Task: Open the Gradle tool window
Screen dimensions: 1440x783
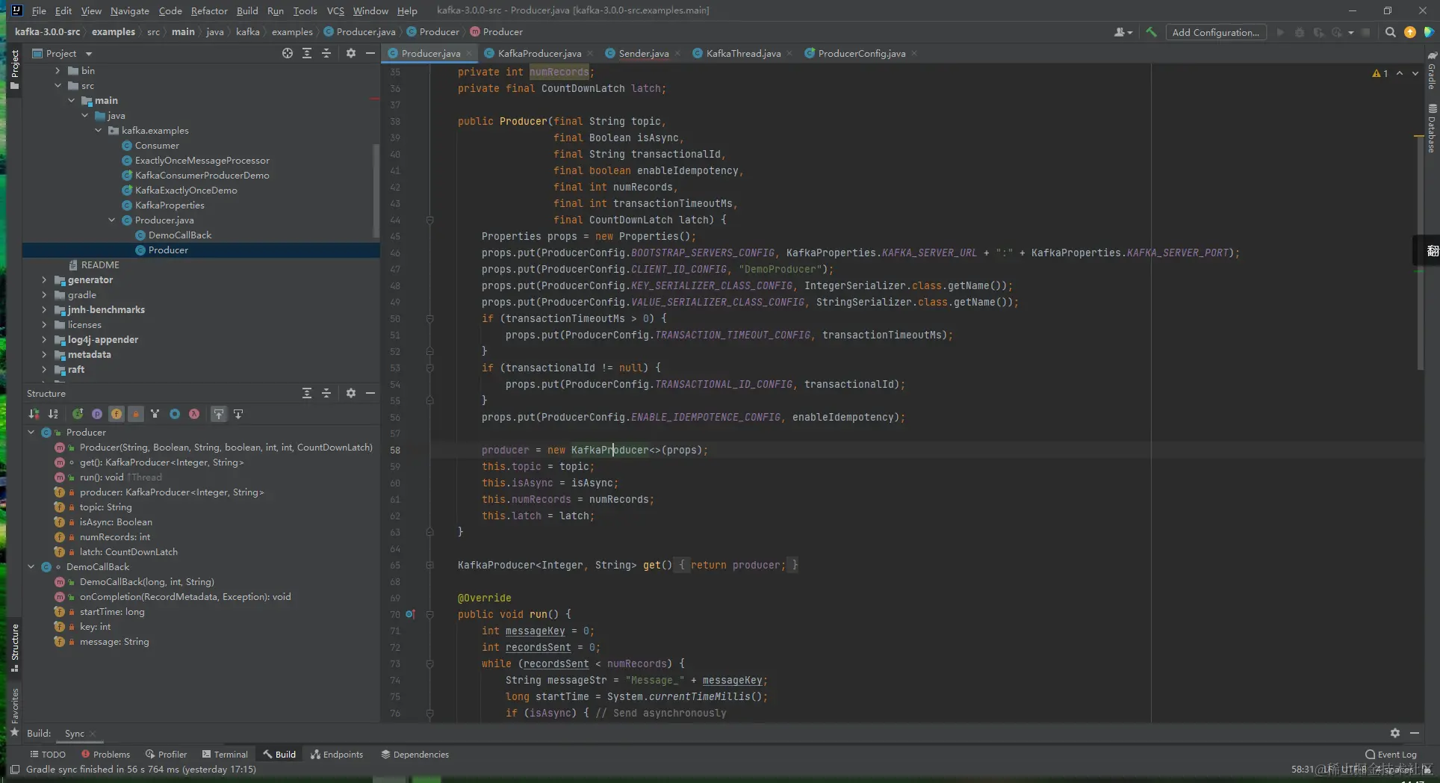Action: [1432, 69]
